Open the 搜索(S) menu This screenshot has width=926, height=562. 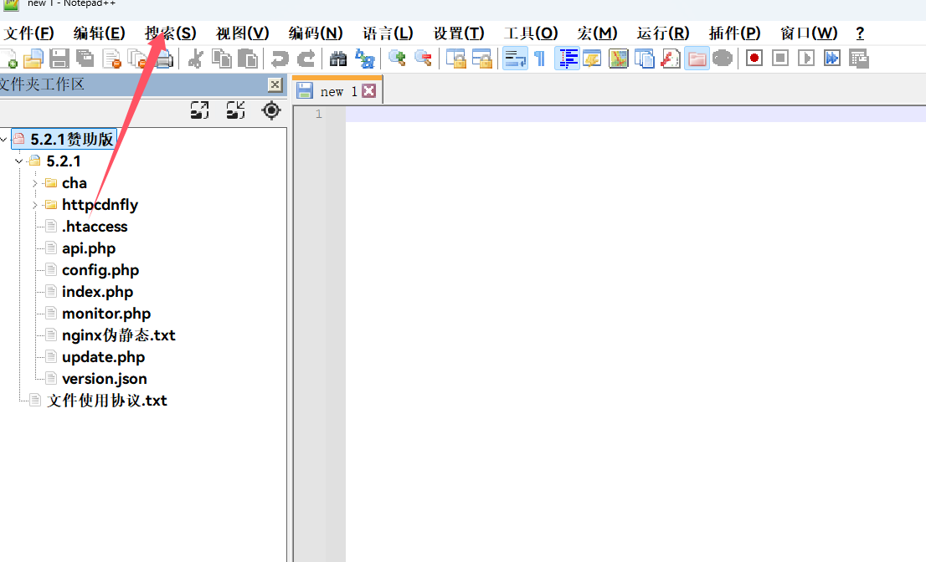click(x=171, y=33)
